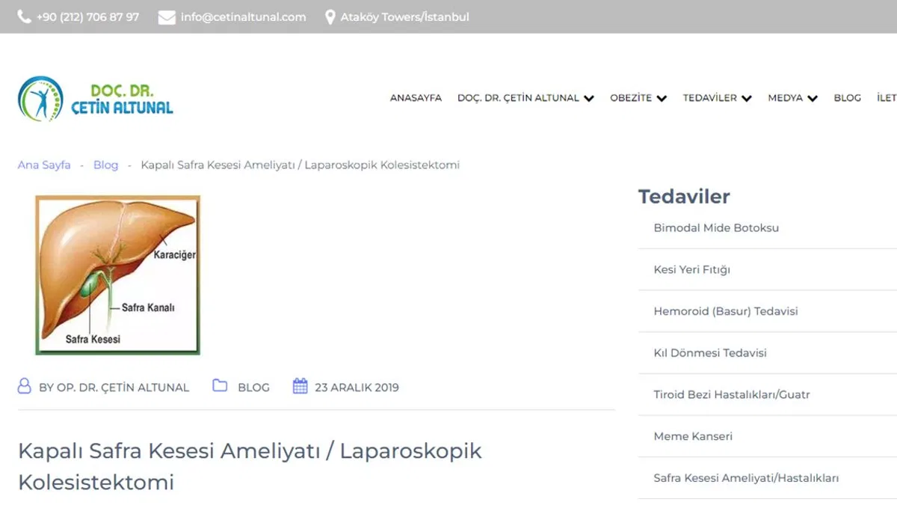Expand the chevron next to MEDYA
The height and width of the screenshot is (505, 897).
[813, 98]
